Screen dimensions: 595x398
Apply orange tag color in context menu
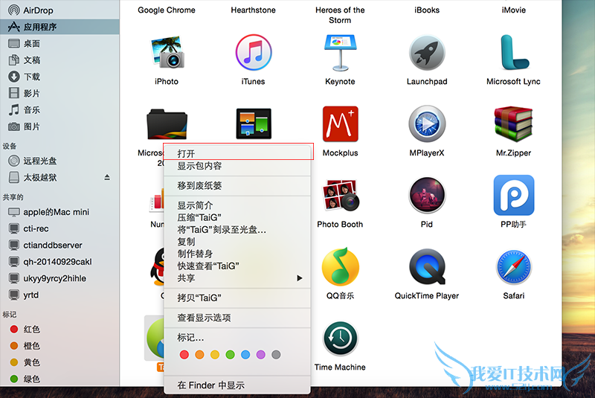tap(199, 355)
